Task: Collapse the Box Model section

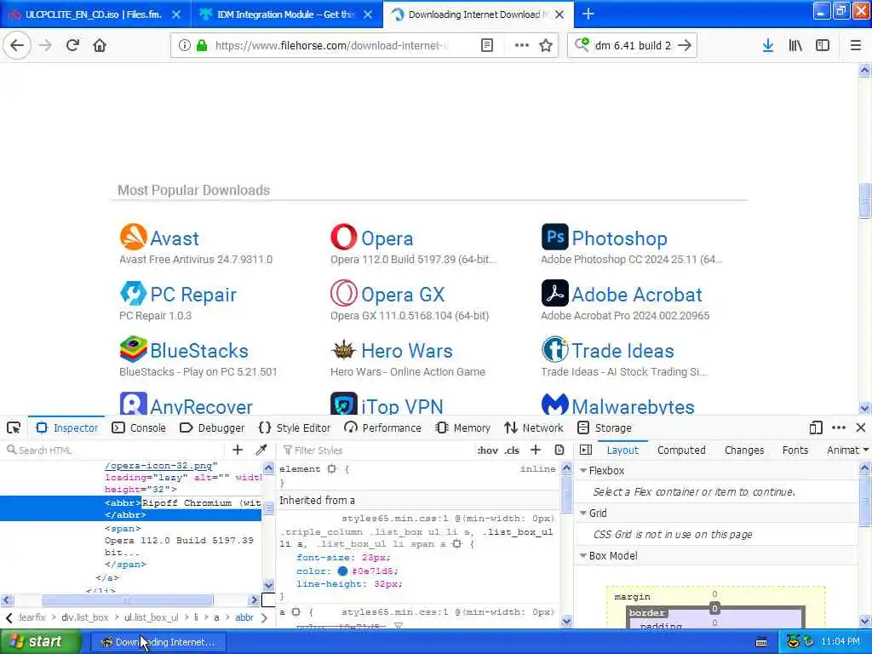Action: point(583,555)
